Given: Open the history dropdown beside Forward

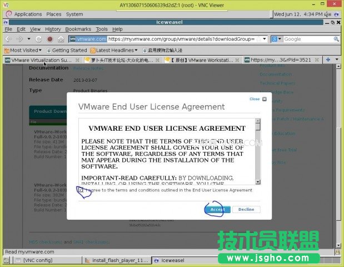Looking at the screenshot, I should pyautogui.click(x=29, y=39).
